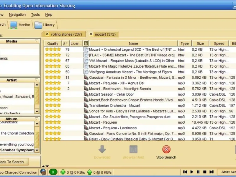Viewport: 236px width, 177px height.
Task: Skip to next track in media player
Action: [212, 172]
